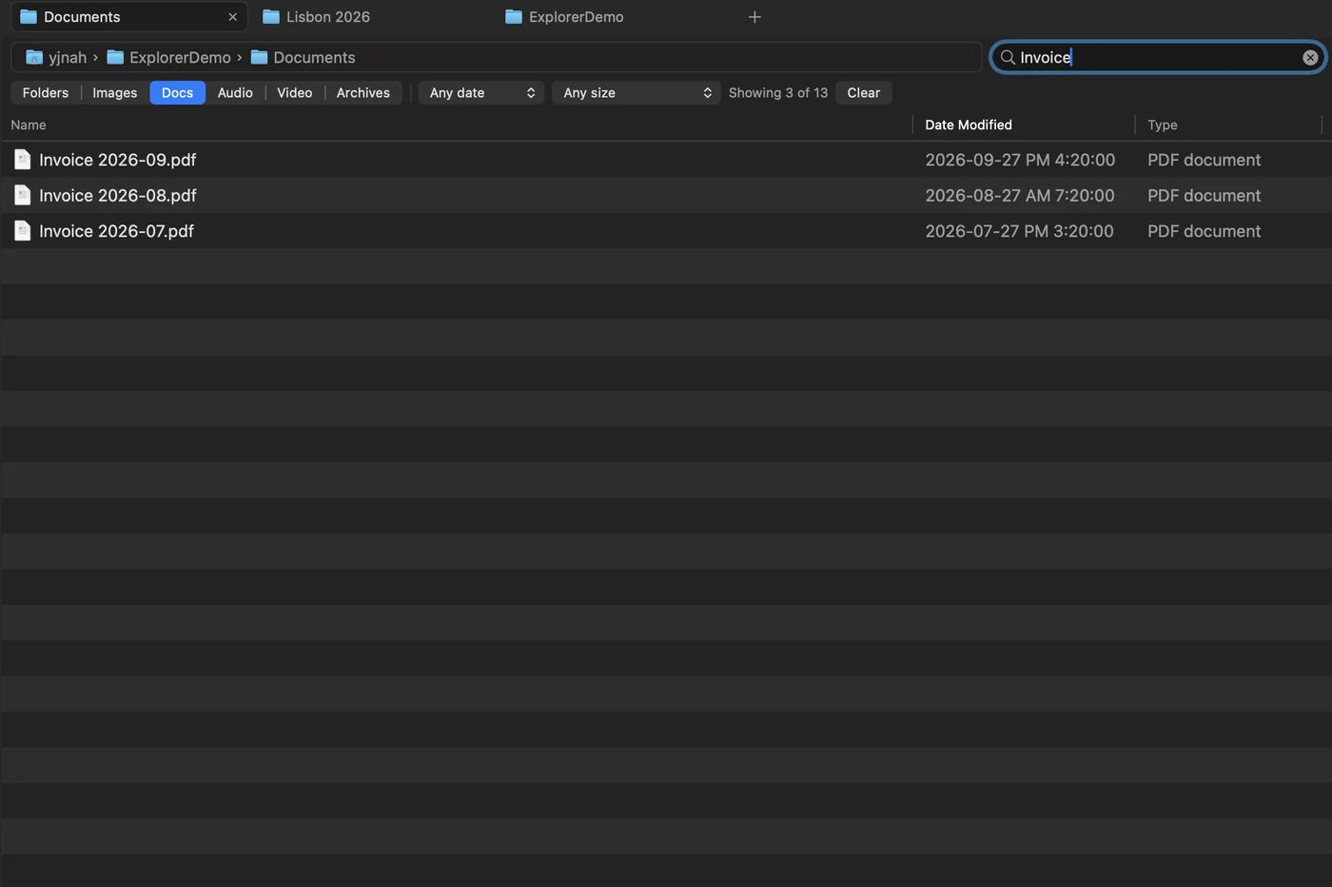The width and height of the screenshot is (1332, 887).
Task: Select file name Invoice 2026-07.pdf
Action: (x=116, y=231)
